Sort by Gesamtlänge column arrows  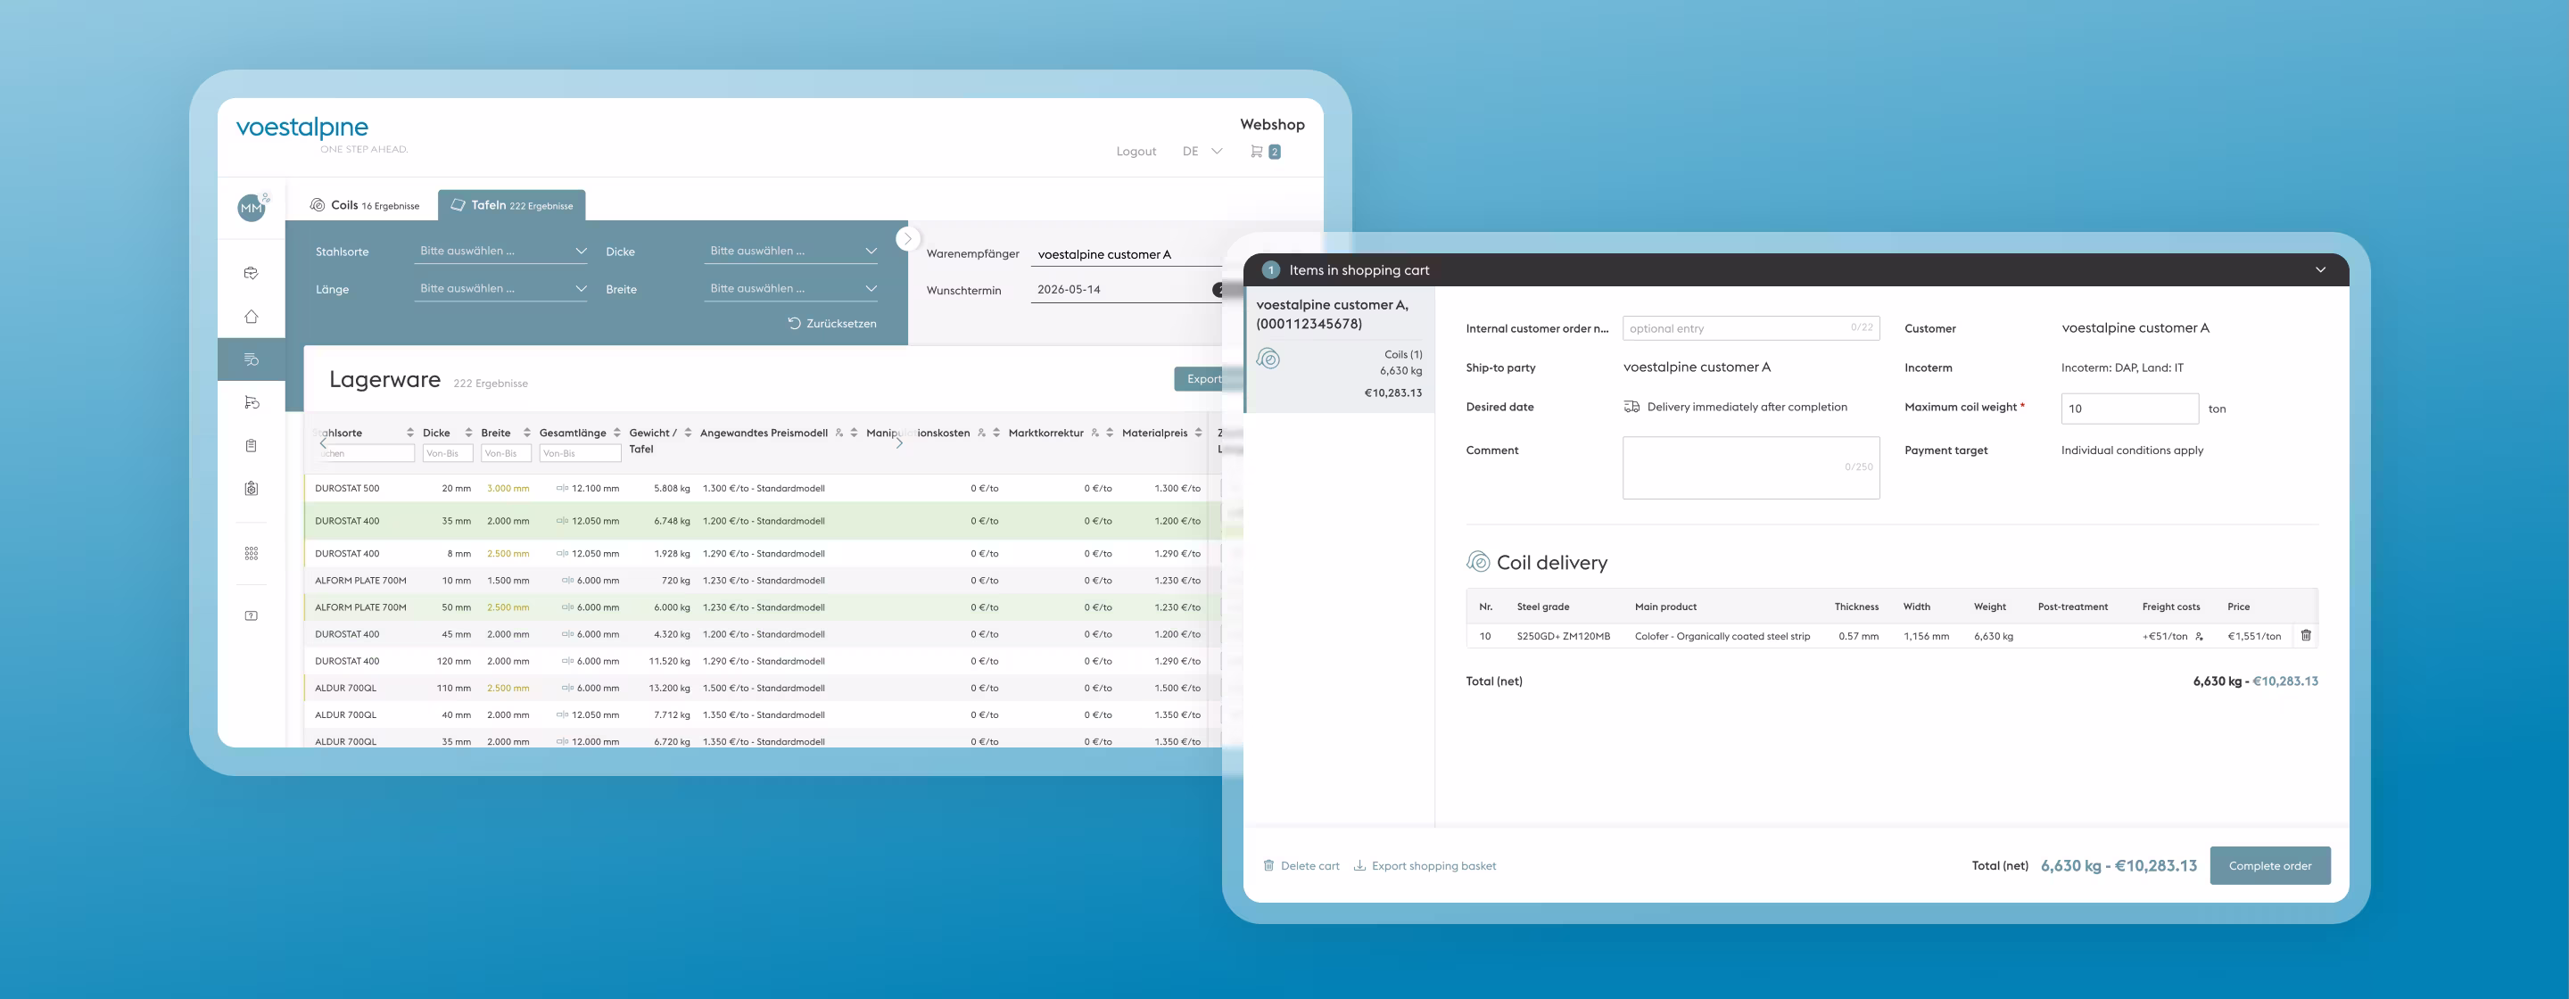pos(617,433)
